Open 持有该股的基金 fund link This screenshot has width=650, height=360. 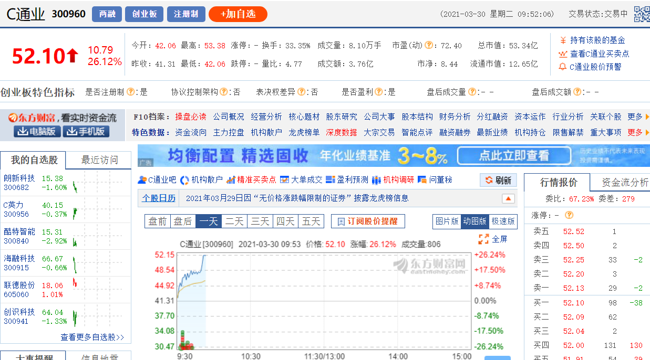click(x=597, y=40)
